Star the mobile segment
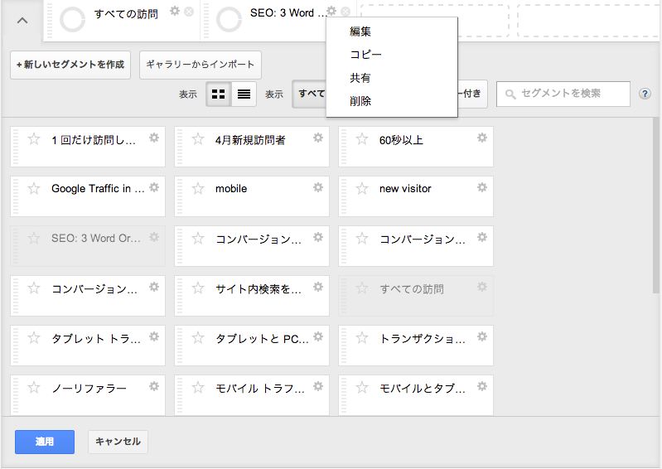Image resolution: width=662 pixels, height=469 pixels. [198, 189]
